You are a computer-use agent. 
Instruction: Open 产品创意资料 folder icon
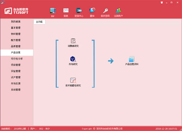point(132,59)
